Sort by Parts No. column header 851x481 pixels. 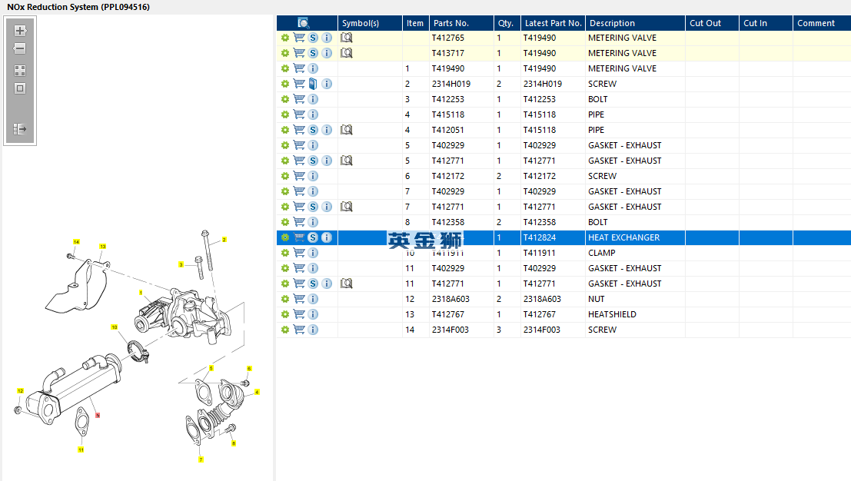(461, 23)
